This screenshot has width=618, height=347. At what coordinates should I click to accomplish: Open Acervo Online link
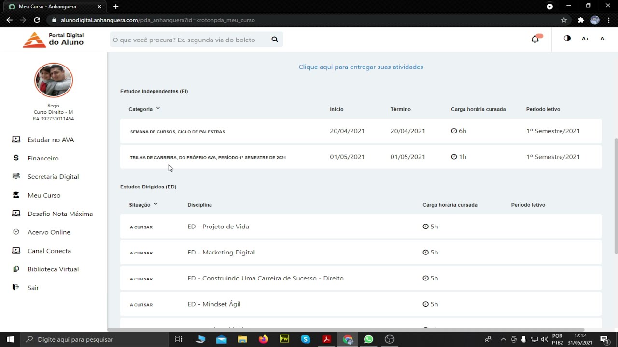(x=49, y=232)
